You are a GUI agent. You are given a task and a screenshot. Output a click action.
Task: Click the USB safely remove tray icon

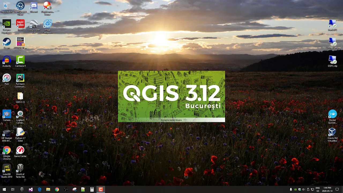(x=308, y=190)
